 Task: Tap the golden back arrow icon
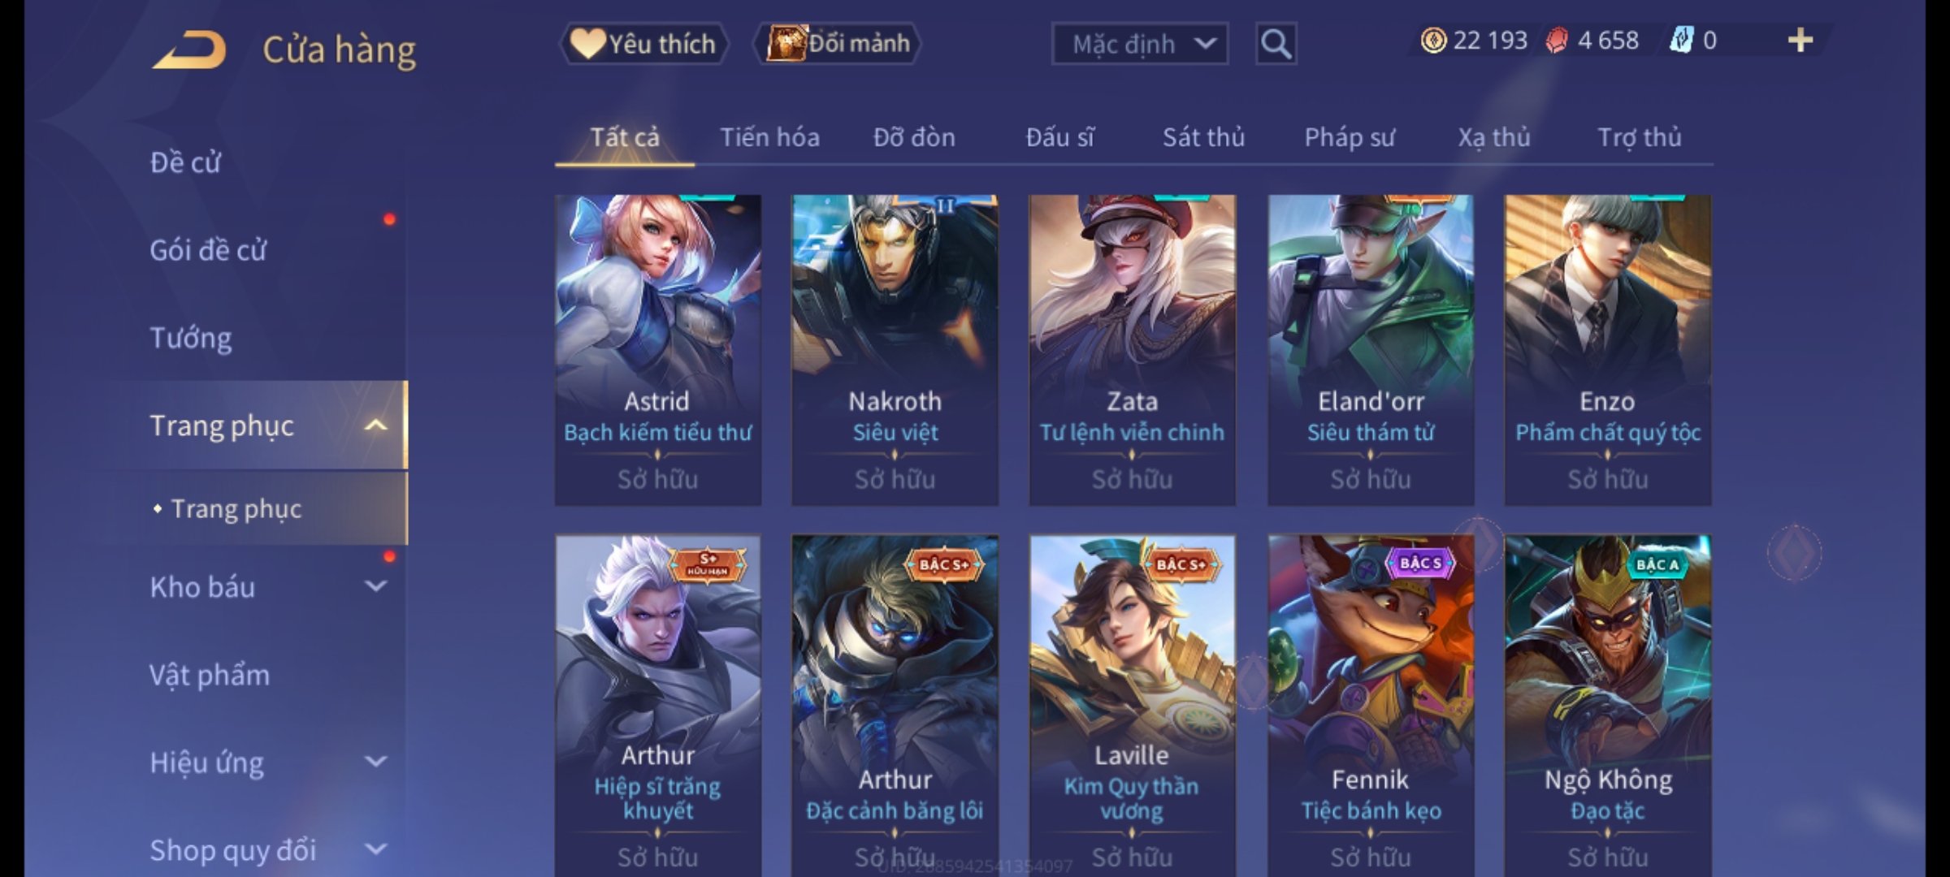[x=188, y=50]
